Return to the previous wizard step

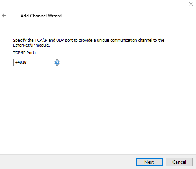coord(4,16)
